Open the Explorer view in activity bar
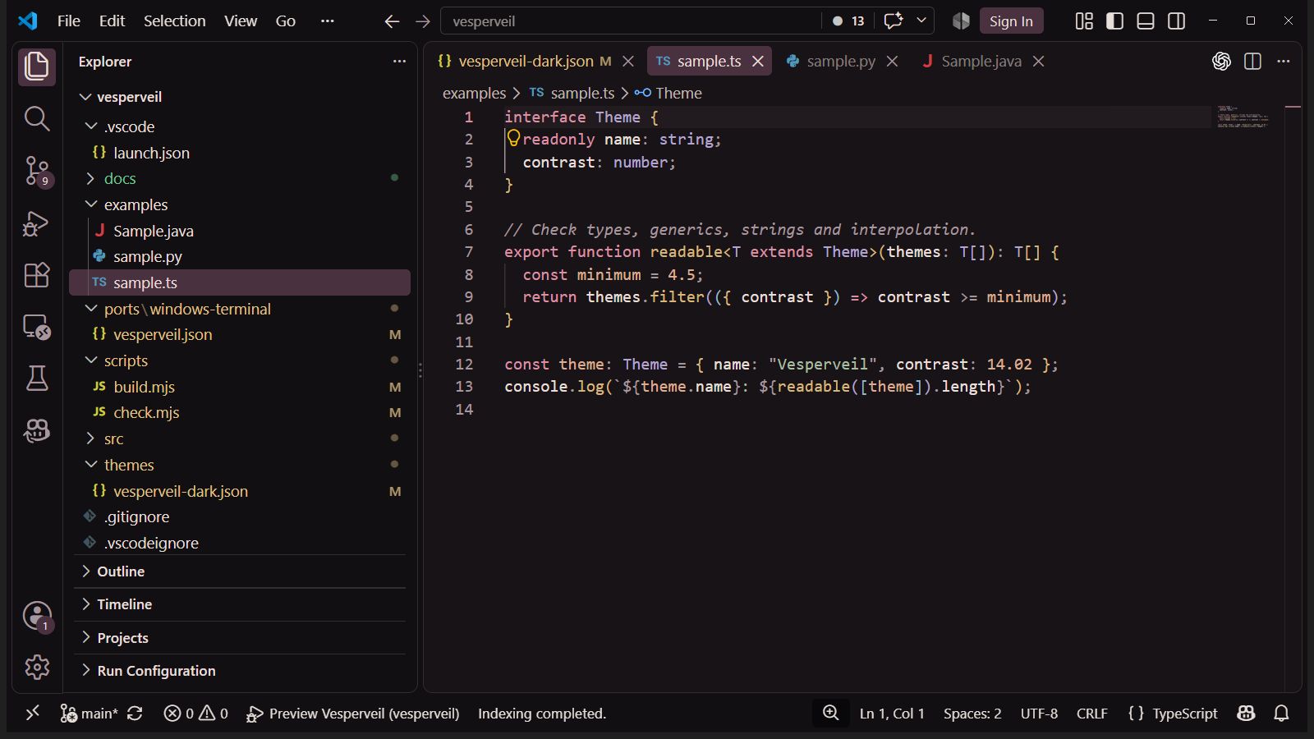 [x=37, y=66]
